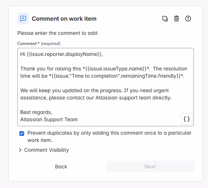Screen dimensions: 208x188
Task: Uncheck the Prevent duplicates checkbox
Action: [x=22, y=134]
